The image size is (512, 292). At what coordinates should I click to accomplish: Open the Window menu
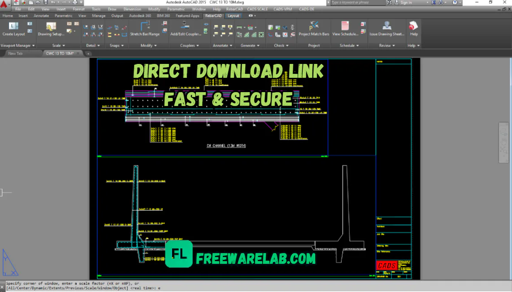[199, 9]
